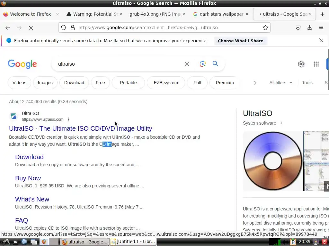Select the Free filter chip
329x246 pixels.
pos(100,83)
